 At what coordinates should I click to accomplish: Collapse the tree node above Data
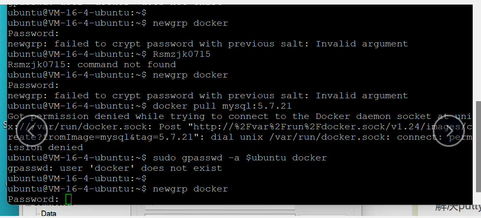pyautogui.click(x=28, y=204)
